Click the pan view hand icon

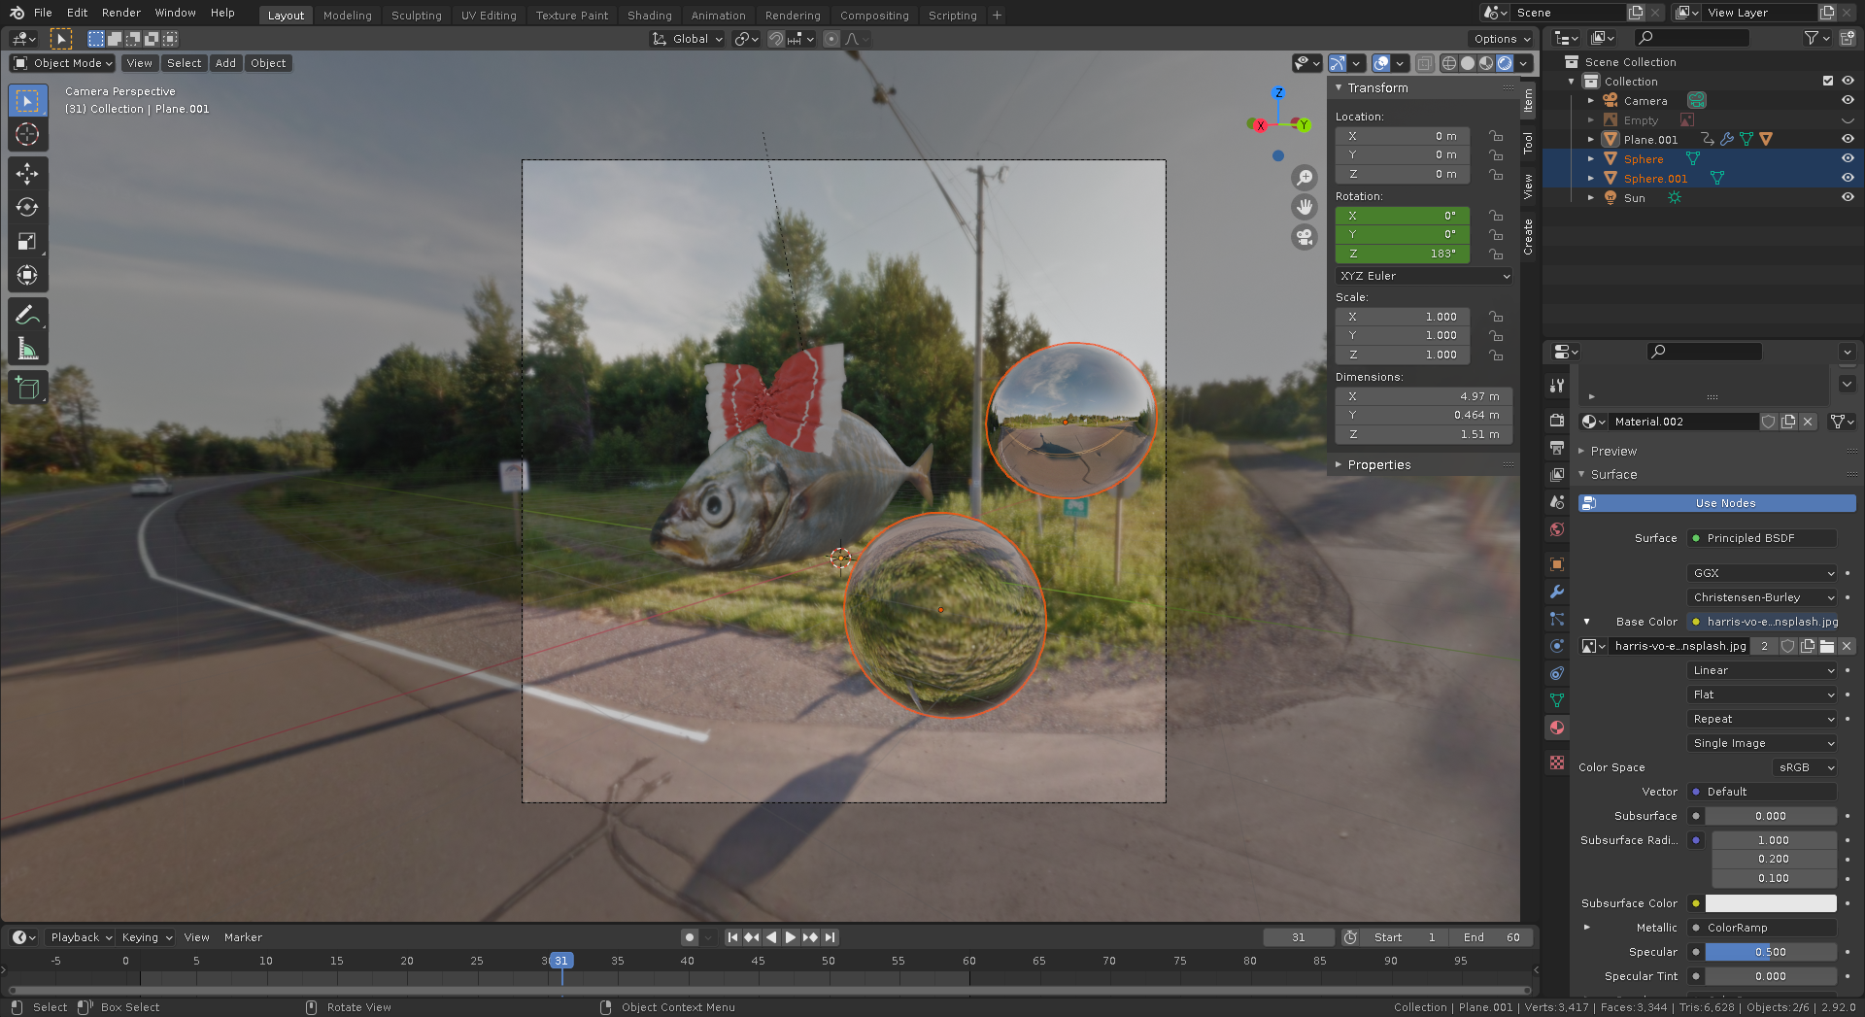(1305, 207)
